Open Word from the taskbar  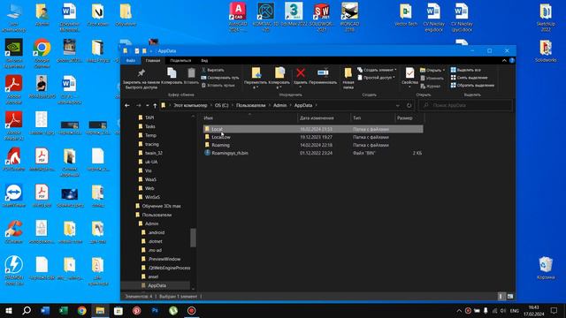45,311
